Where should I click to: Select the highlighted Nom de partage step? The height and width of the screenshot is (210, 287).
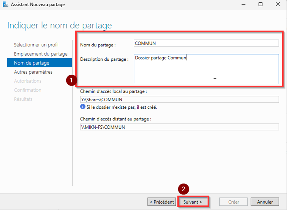coord(32,63)
